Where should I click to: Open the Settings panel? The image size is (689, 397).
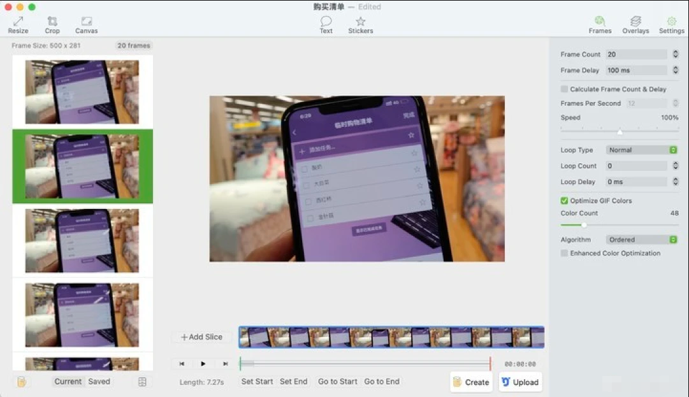[671, 25]
